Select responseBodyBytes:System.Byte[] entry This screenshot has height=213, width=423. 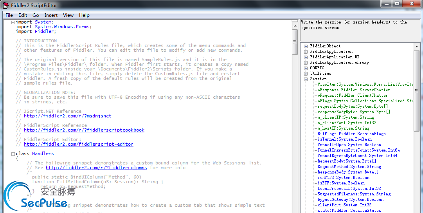click(354, 112)
